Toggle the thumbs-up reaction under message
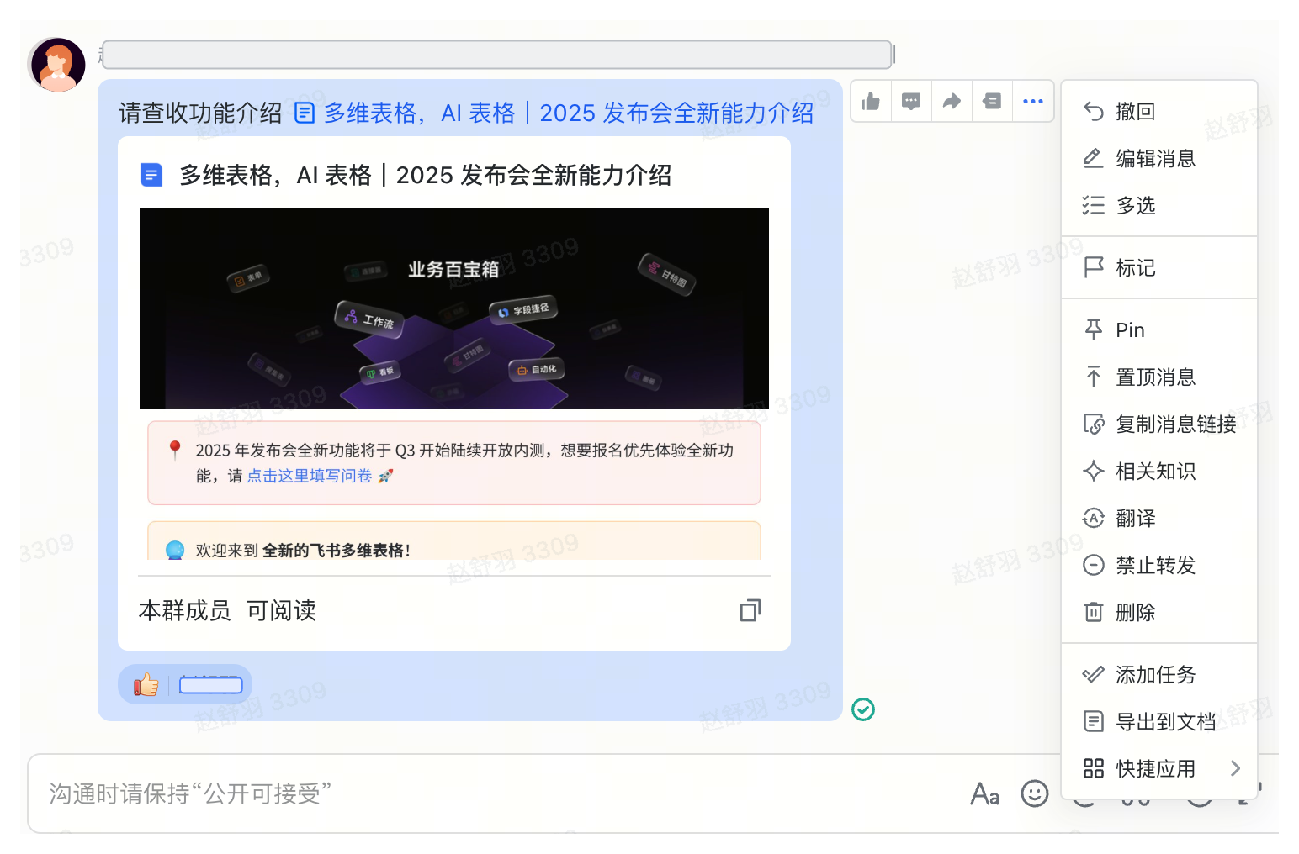Viewport: 1299px width, 854px height. (x=146, y=685)
